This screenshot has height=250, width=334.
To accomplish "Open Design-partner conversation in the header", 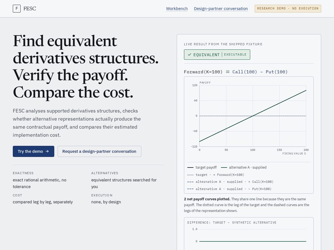I will (221, 9).
